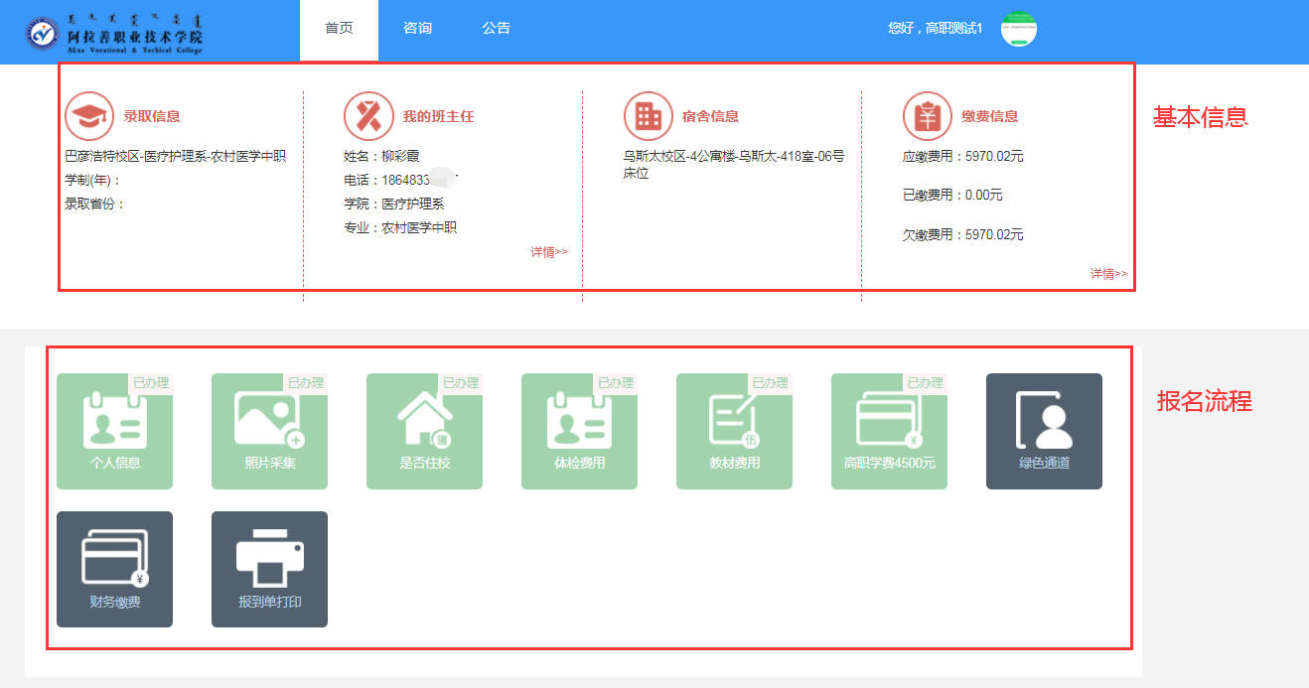Click the user avatar in header

point(1018,29)
